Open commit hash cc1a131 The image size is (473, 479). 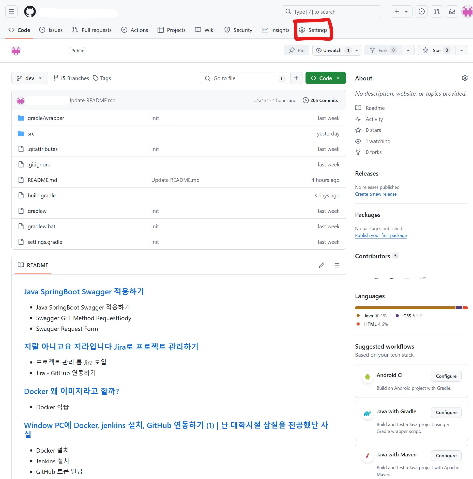(x=260, y=100)
